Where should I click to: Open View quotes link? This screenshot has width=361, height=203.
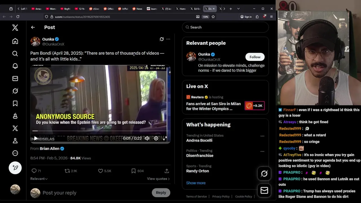pyautogui.click(x=158, y=179)
